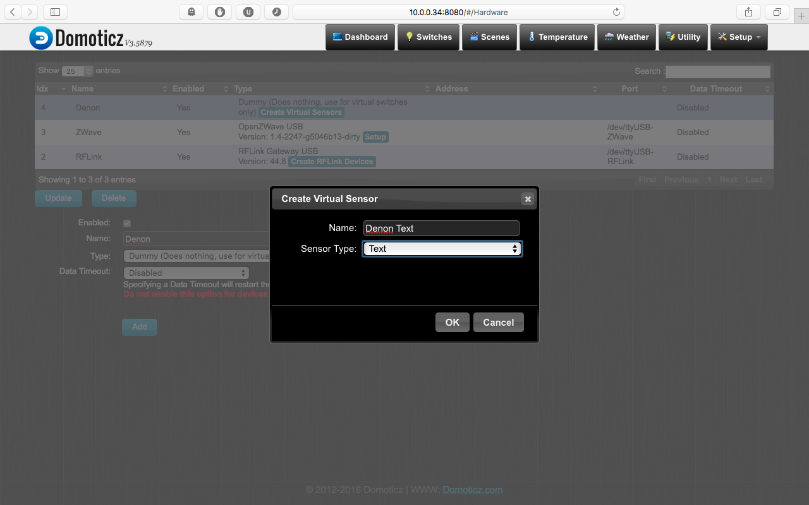
Task: Click the Update button
Action: point(58,198)
